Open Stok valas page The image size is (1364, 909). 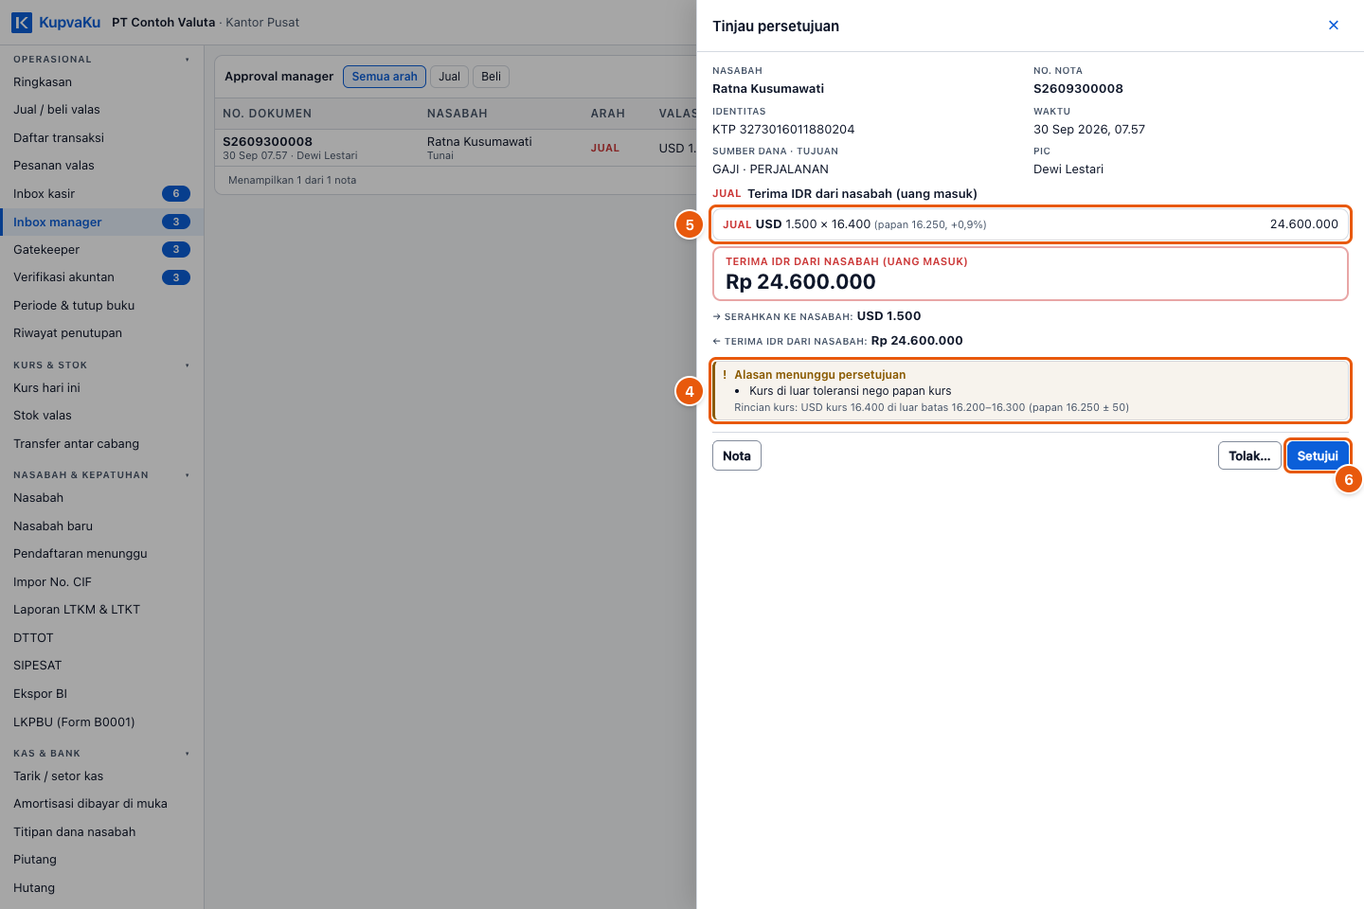[x=102, y=416]
